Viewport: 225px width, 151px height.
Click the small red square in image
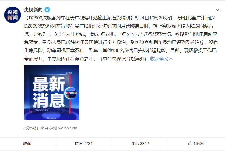pos(31,112)
